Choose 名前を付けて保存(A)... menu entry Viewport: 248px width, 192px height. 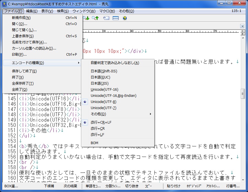[x=42, y=42]
